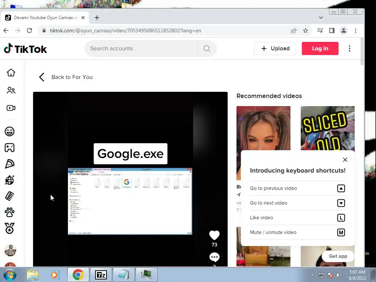
Task: Open Windows Media Player from taskbar
Action: coord(55,275)
